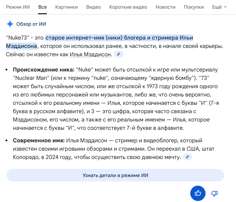Viewport: 236px width, 202px height.
Task: Click the text '"Nuclear Man"'
Action: click(x=31, y=78)
